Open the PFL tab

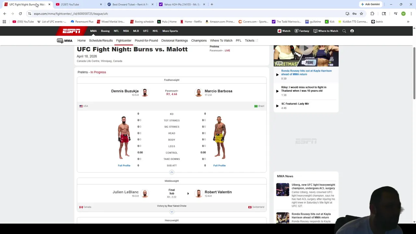click(x=239, y=41)
